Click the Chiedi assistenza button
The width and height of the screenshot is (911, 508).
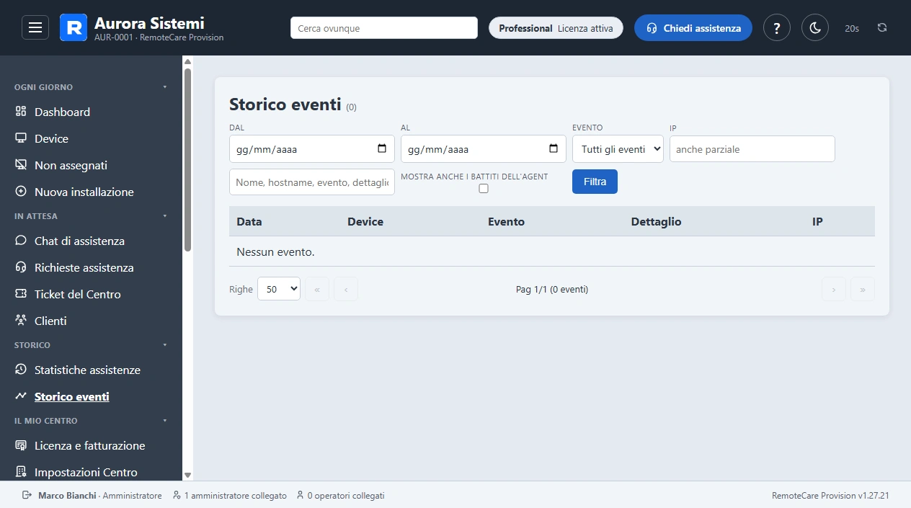coord(693,28)
